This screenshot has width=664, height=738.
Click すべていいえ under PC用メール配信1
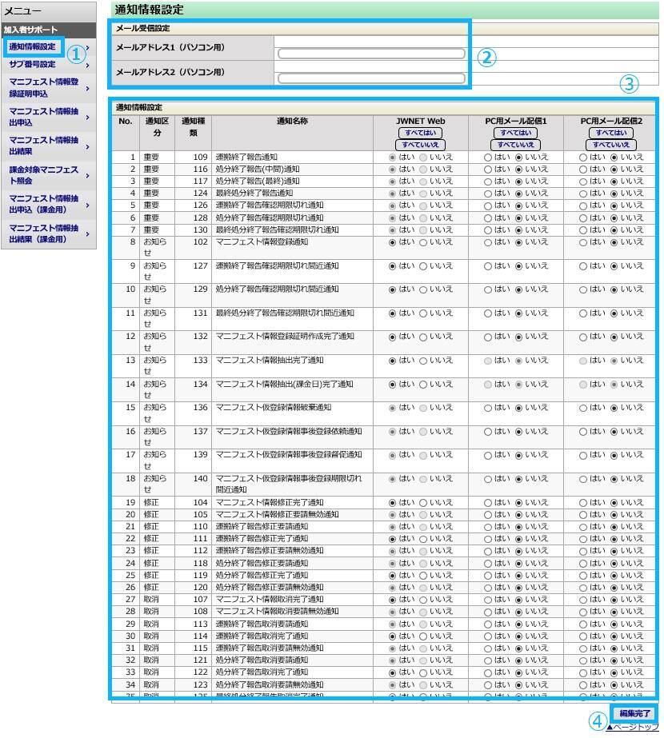point(516,145)
